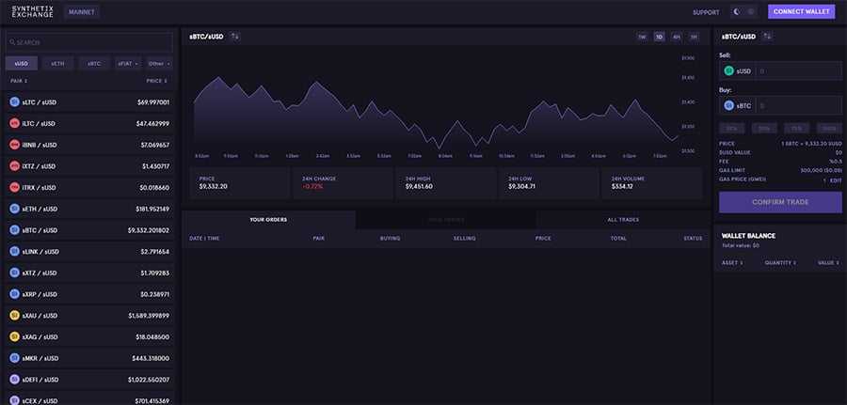Open the sFIAT dropdown filter
The width and height of the screenshot is (847, 405).
(127, 64)
